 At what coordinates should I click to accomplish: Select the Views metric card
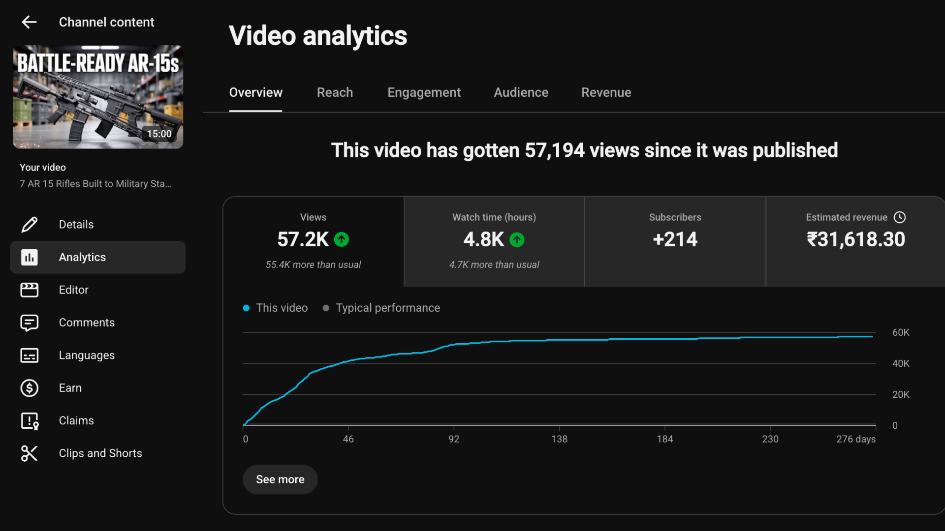coord(314,241)
